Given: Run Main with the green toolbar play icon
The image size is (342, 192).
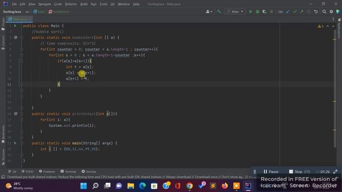Looking at the screenshot, I should 251,12.
